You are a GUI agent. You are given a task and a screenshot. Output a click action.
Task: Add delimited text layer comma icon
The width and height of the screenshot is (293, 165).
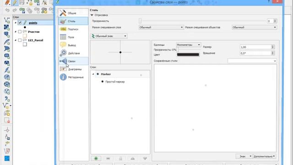point(7,99)
